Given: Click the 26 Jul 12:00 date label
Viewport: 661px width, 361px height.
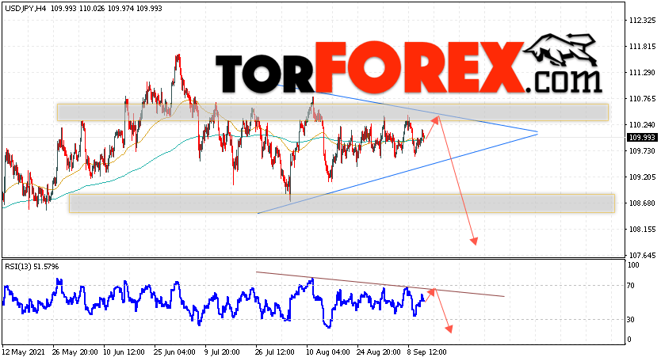Looking at the screenshot, I should click(x=274, y=352).
